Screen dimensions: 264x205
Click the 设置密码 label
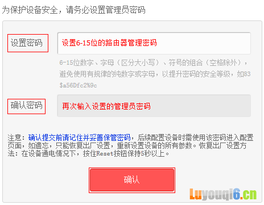point(27,43)
